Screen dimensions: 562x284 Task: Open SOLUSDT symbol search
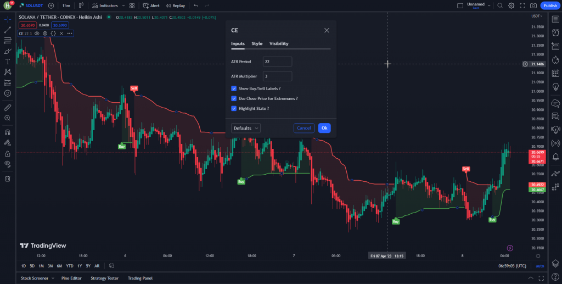click(31, 5)
